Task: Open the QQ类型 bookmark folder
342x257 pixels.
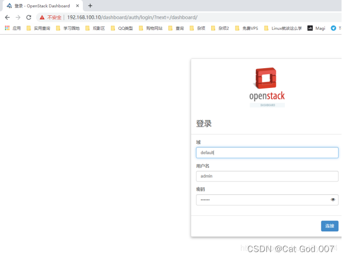Action: pos(122,28)
